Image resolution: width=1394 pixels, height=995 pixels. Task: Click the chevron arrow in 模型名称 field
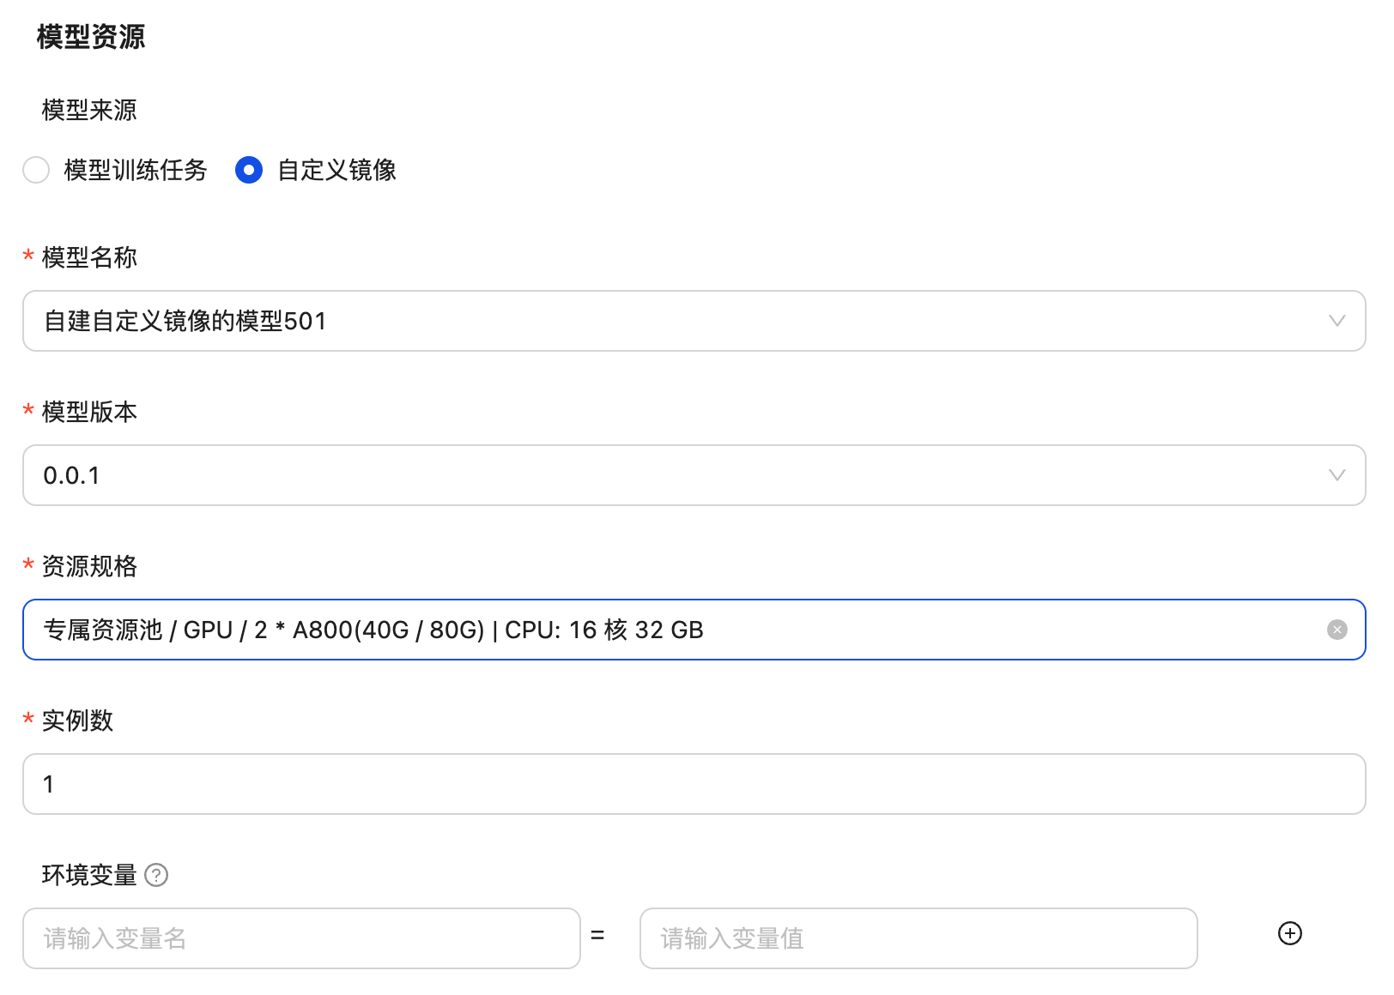tap(1336, 321)
